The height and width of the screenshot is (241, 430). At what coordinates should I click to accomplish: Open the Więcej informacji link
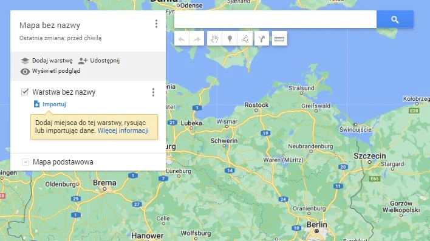tap(123, 131)
